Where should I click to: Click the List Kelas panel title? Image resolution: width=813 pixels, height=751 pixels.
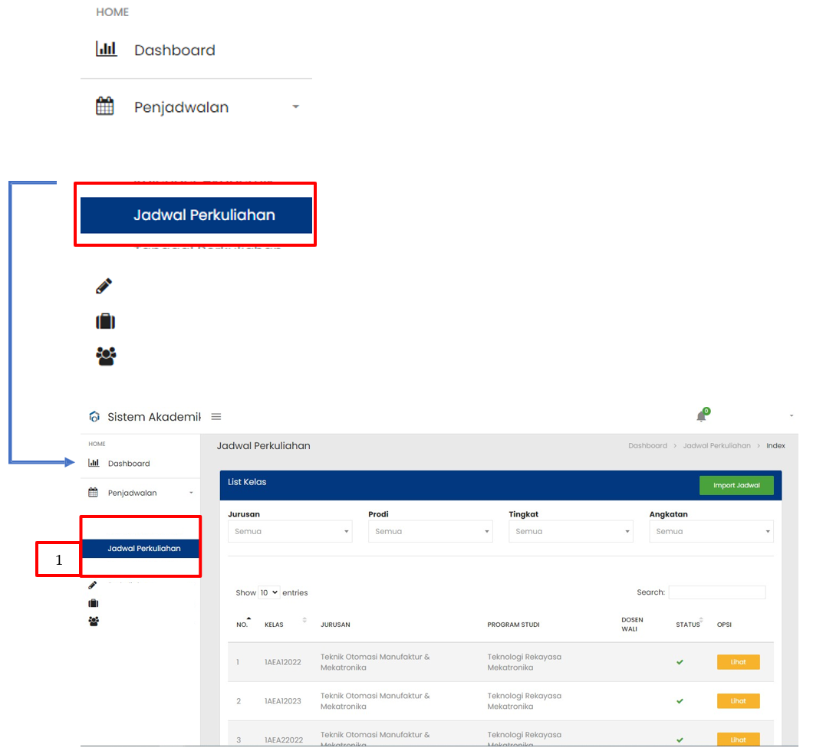[x=247, y=482]
